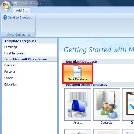Open the Personal templates category

pos(10,72)
